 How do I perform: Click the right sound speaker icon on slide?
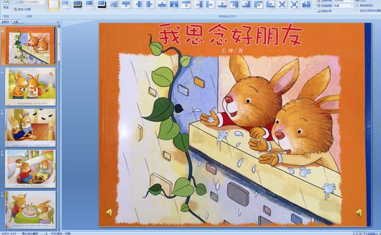pos(359,213)
